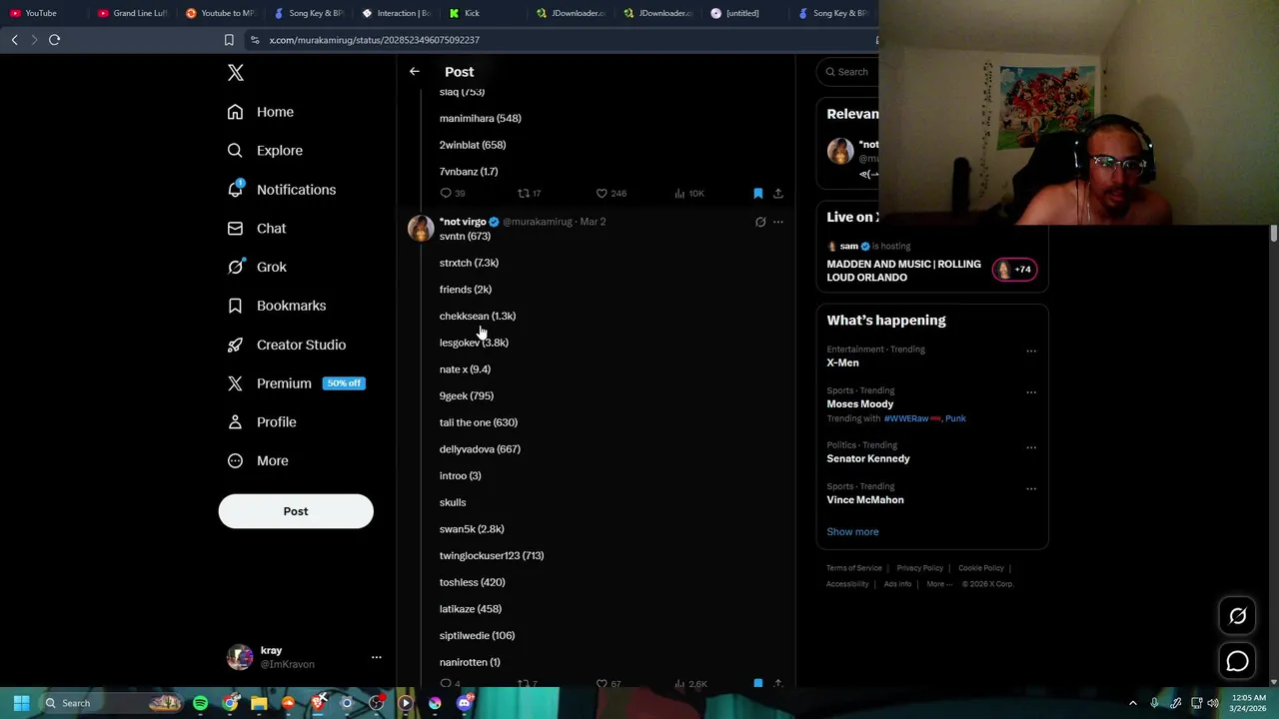Open the Explore page
This screenshot has width=1279, height=719.
tap(265, 151)
